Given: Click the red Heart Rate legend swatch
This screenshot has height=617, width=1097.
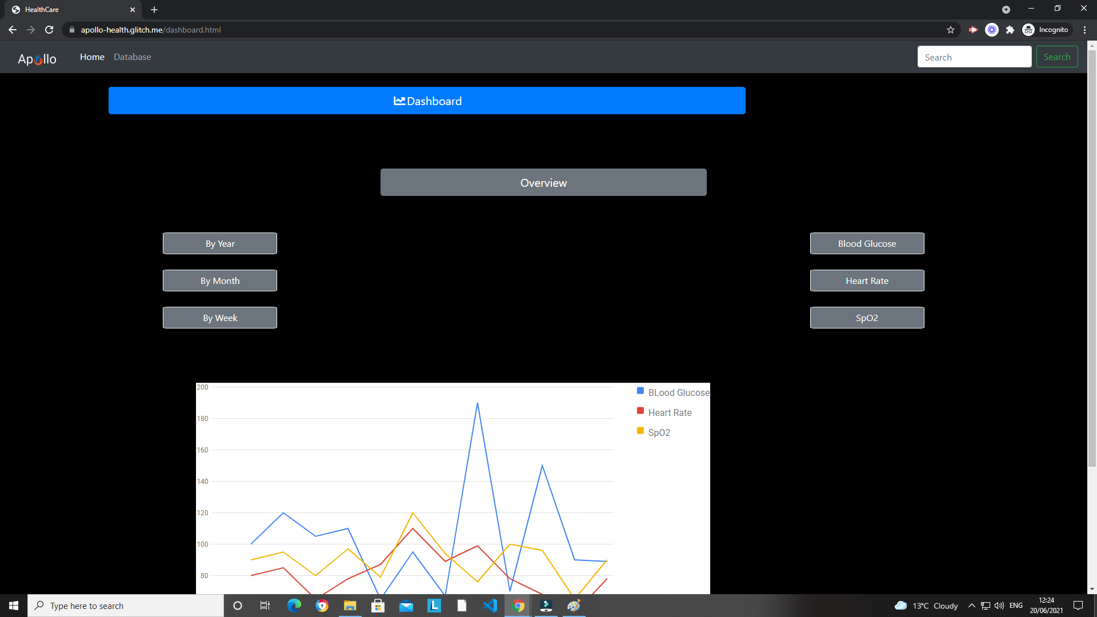Looking at the screenshot, I should click(x=640, y=411).
